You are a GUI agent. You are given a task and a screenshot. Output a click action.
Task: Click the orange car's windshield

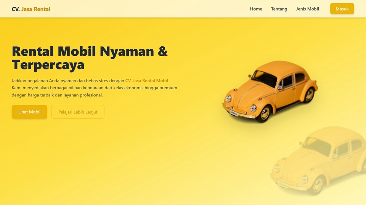tap(264, 78)
